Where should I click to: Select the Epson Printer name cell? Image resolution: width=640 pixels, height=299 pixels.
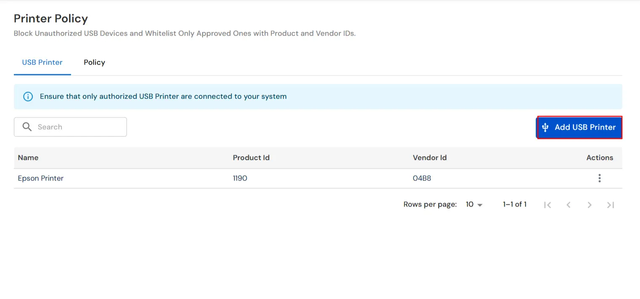41,178
